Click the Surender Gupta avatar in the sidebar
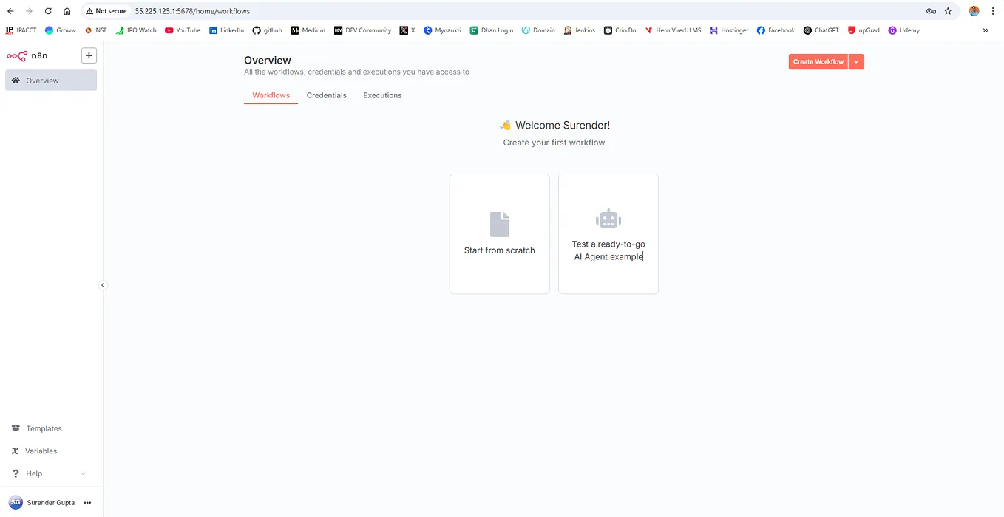1004x517 pixels. tap(16, 502)
